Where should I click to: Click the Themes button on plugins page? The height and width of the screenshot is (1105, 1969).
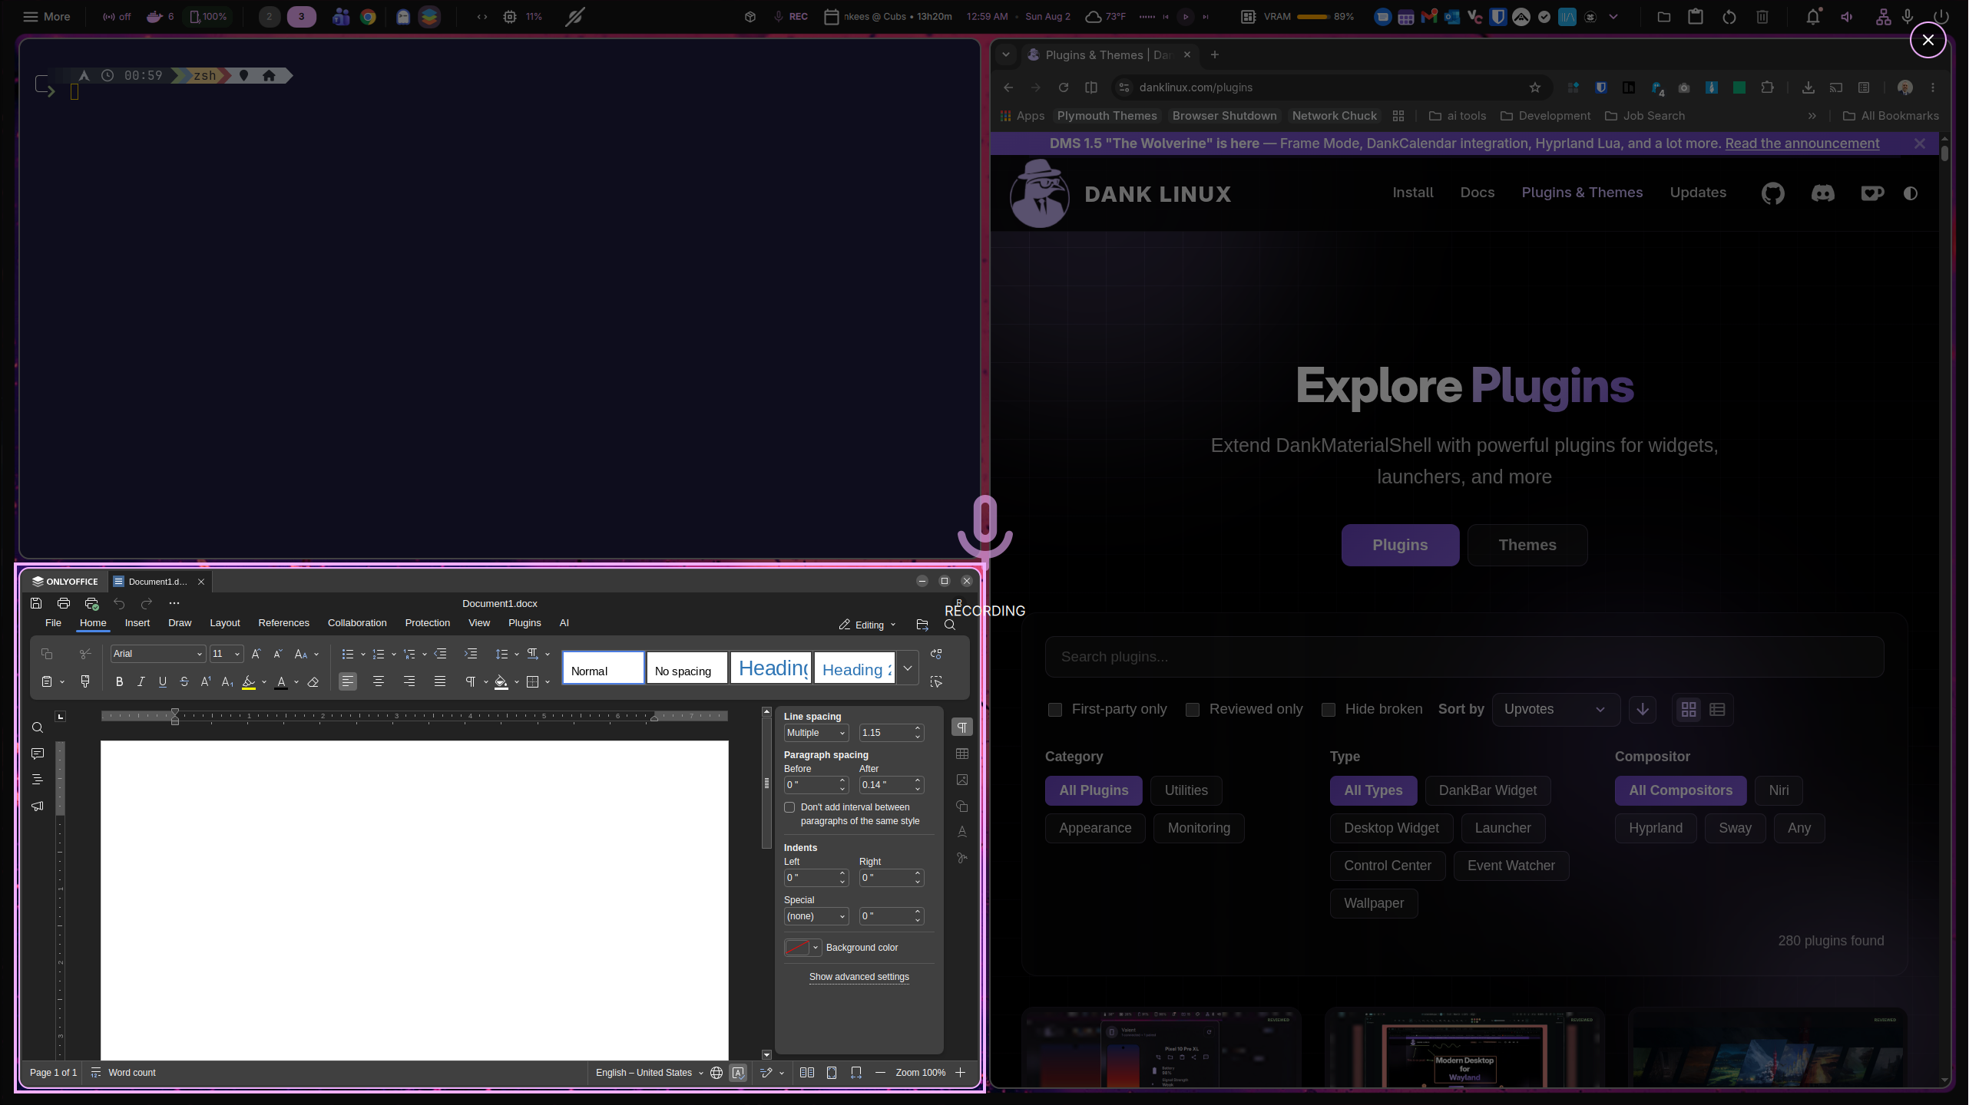point(1527,545)
